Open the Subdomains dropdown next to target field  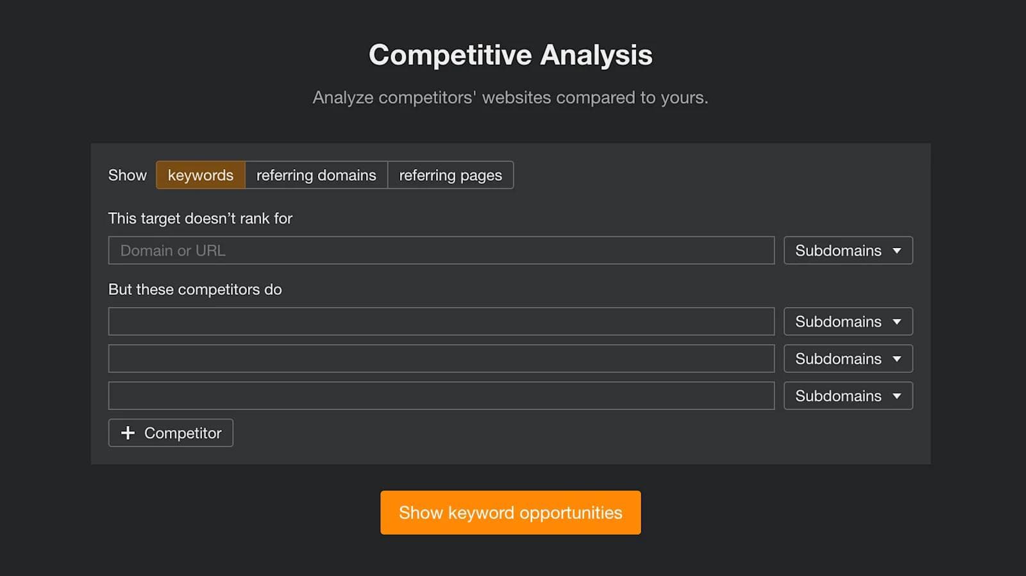[848, 251]
